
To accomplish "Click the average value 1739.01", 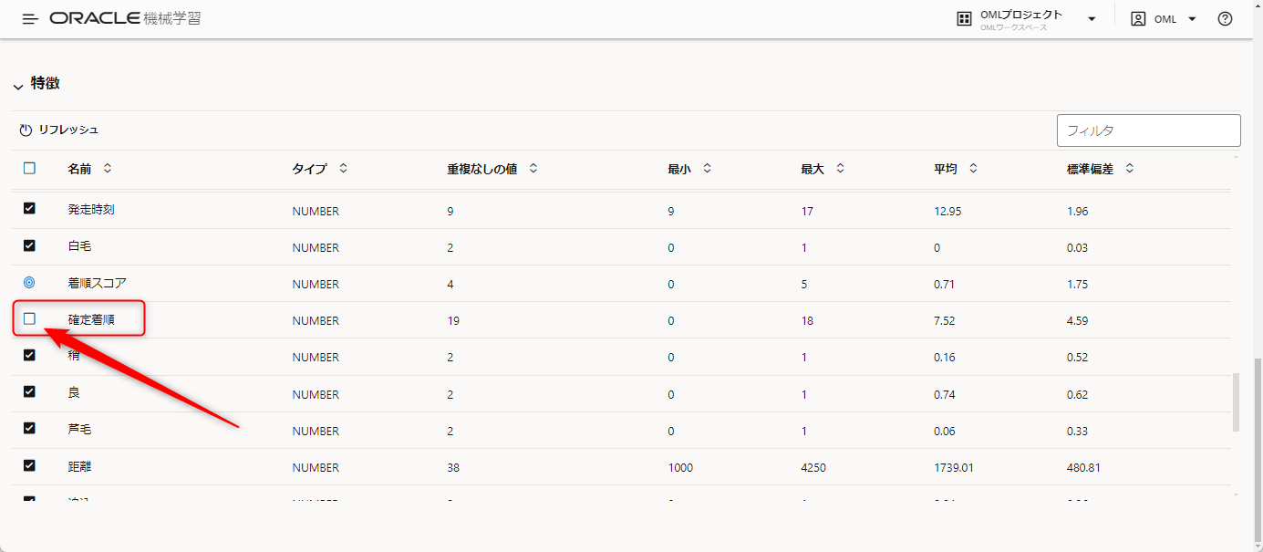I will coord(954,468).
